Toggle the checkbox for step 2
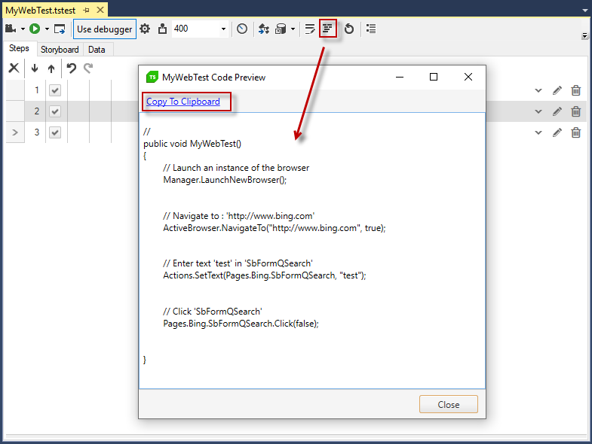The height and width of the screenshot is (444, 592). click(55, 111)
